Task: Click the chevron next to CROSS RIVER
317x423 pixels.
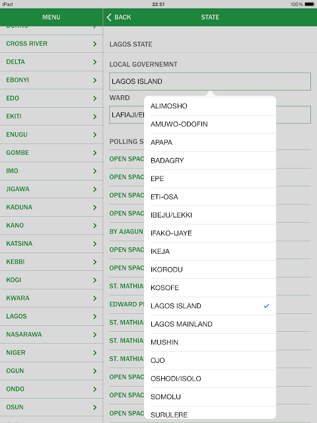Action: pos(95,44)
